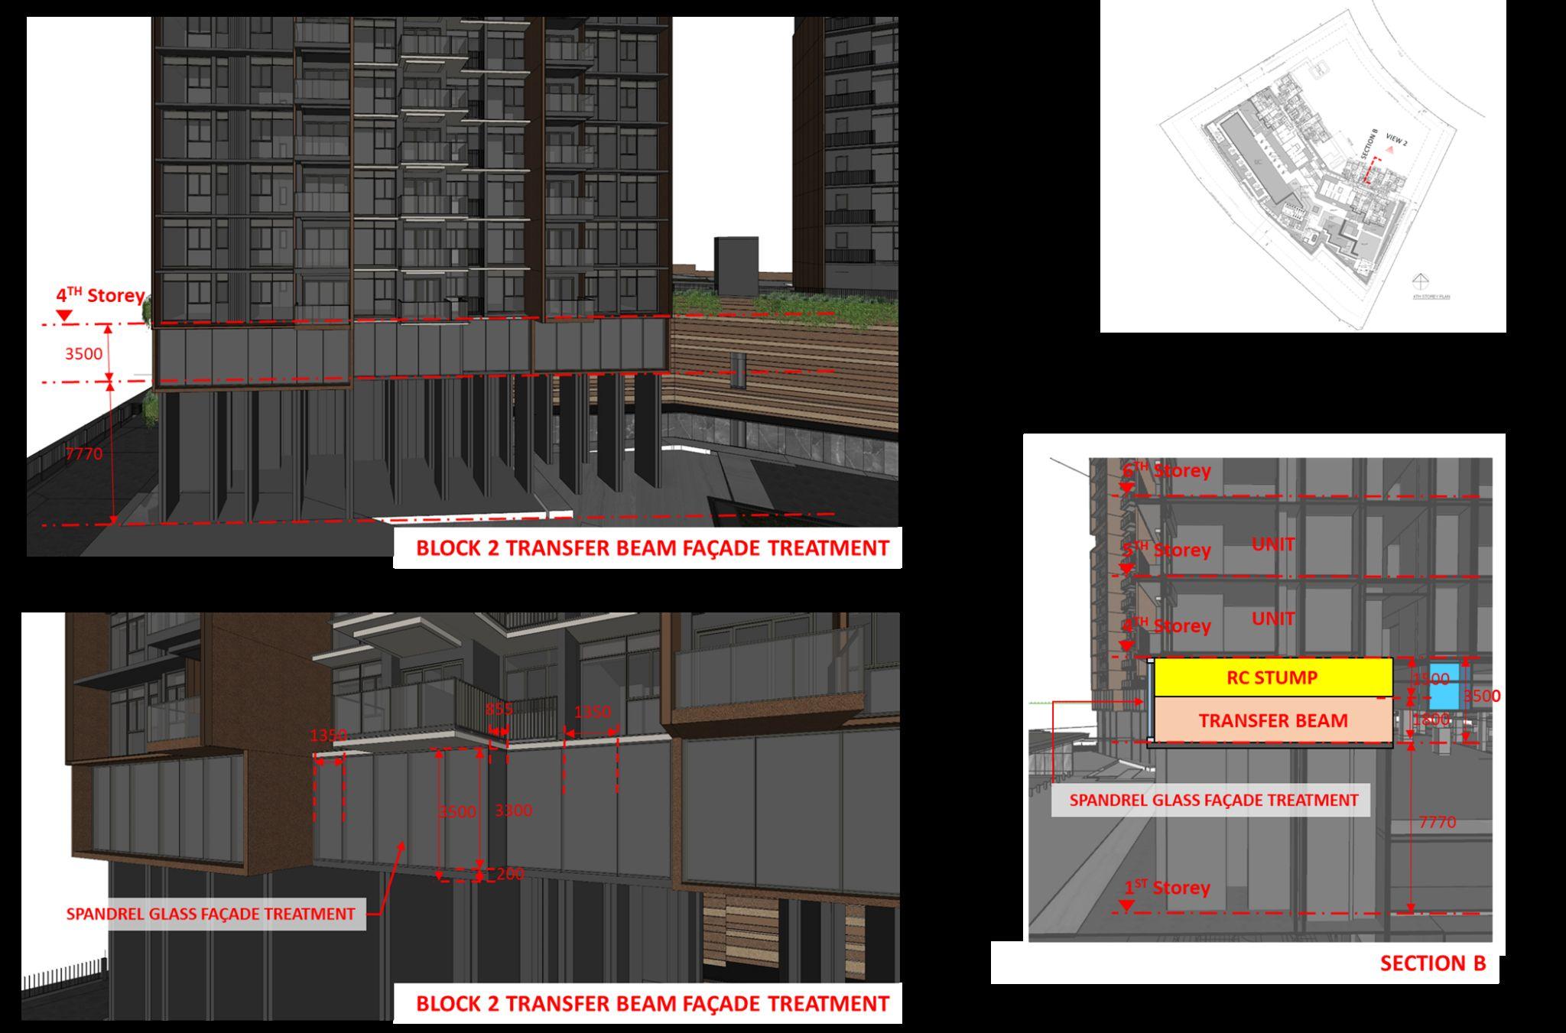Select the yellow RC STUMP block
The image size is (1566, 1033).
[1272, 677]
